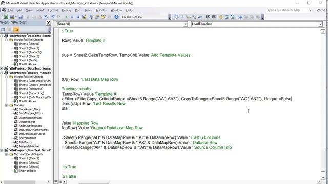Select the DataMappingFilters module
Screen dimensions: 328x184
31,113
